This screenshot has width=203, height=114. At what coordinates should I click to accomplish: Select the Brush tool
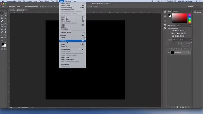pyautogui.click(x=5, y=21)
